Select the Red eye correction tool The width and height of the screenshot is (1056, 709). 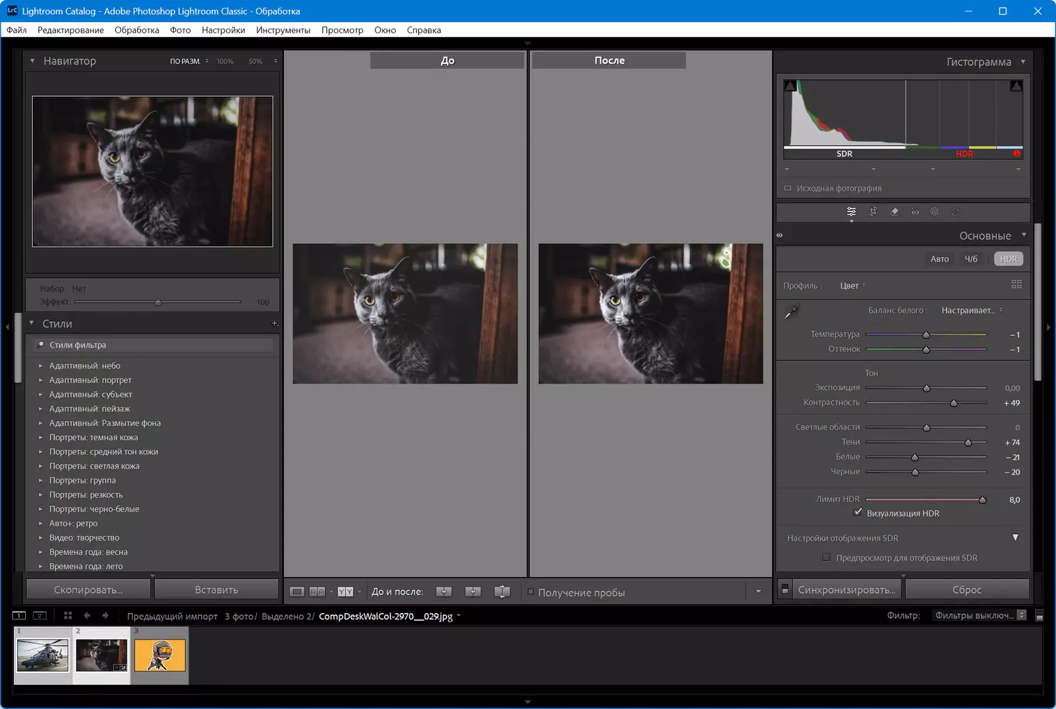click(x=915, y=211)
